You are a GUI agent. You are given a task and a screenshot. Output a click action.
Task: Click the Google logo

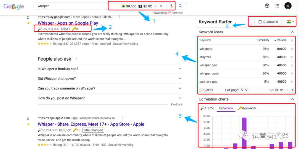coord(14,6)
